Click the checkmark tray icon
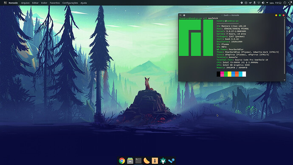 pos(250,3)
